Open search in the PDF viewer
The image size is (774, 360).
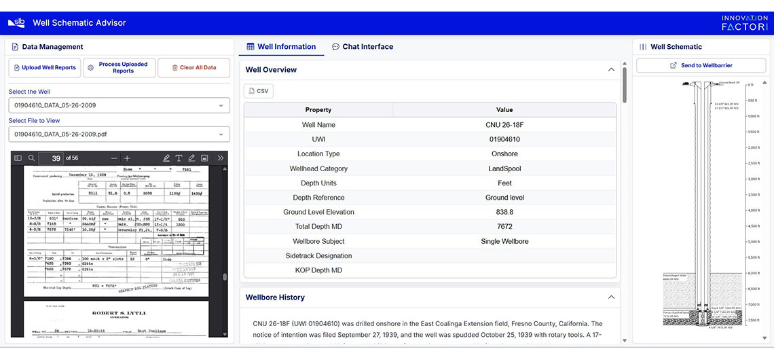pos(32,158)
